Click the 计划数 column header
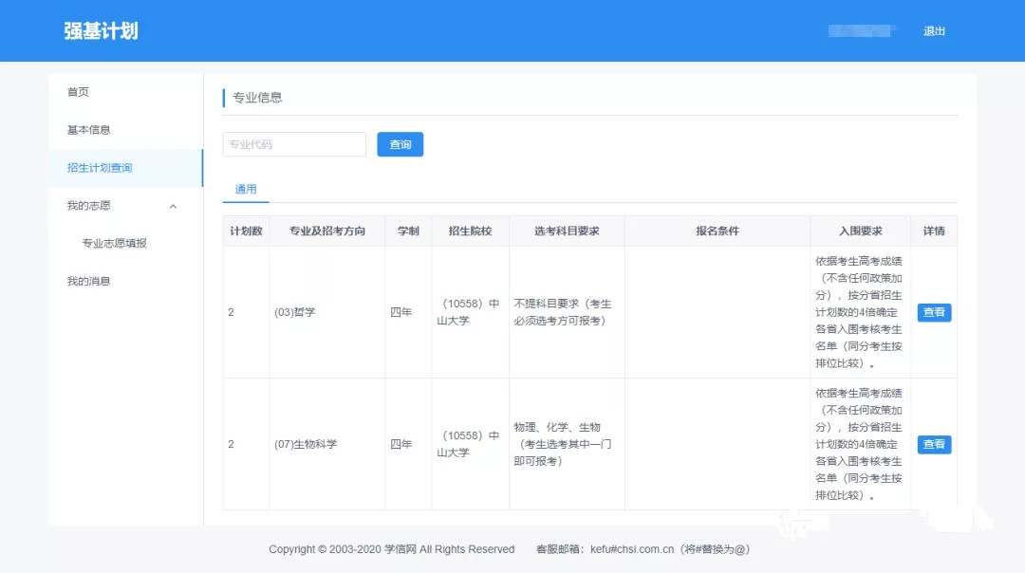 [245, 231]
